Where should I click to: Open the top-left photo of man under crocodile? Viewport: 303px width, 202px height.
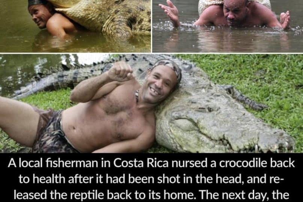[75, 26]
